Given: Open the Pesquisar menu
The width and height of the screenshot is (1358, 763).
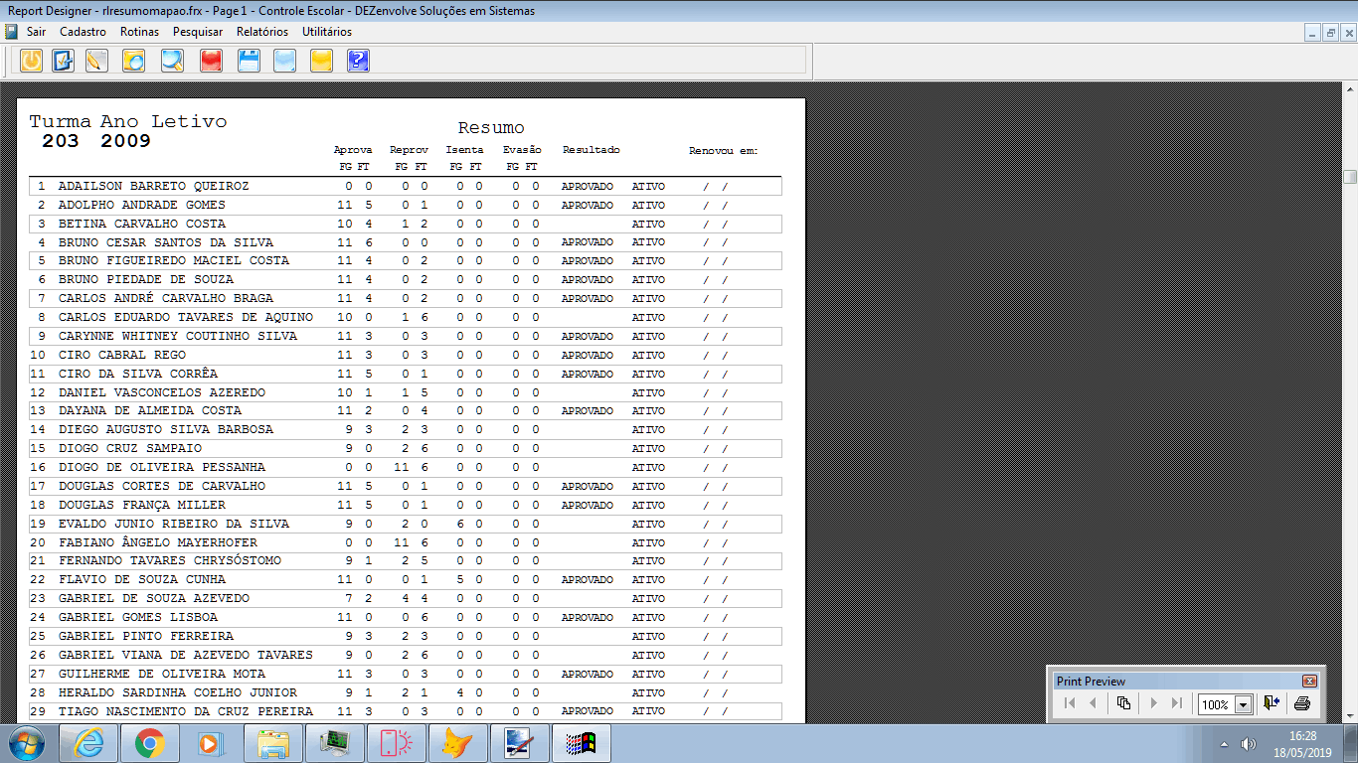Looking at the screenshot, I should (x=198, y=32).
